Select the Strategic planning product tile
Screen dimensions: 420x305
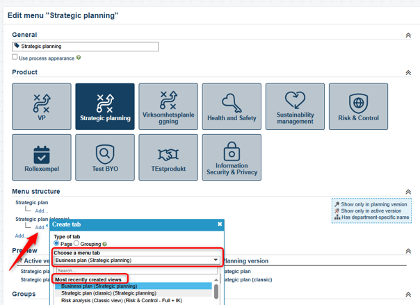tap(104, 106)
